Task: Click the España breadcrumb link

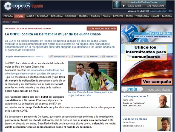Action: click(15, 22)
